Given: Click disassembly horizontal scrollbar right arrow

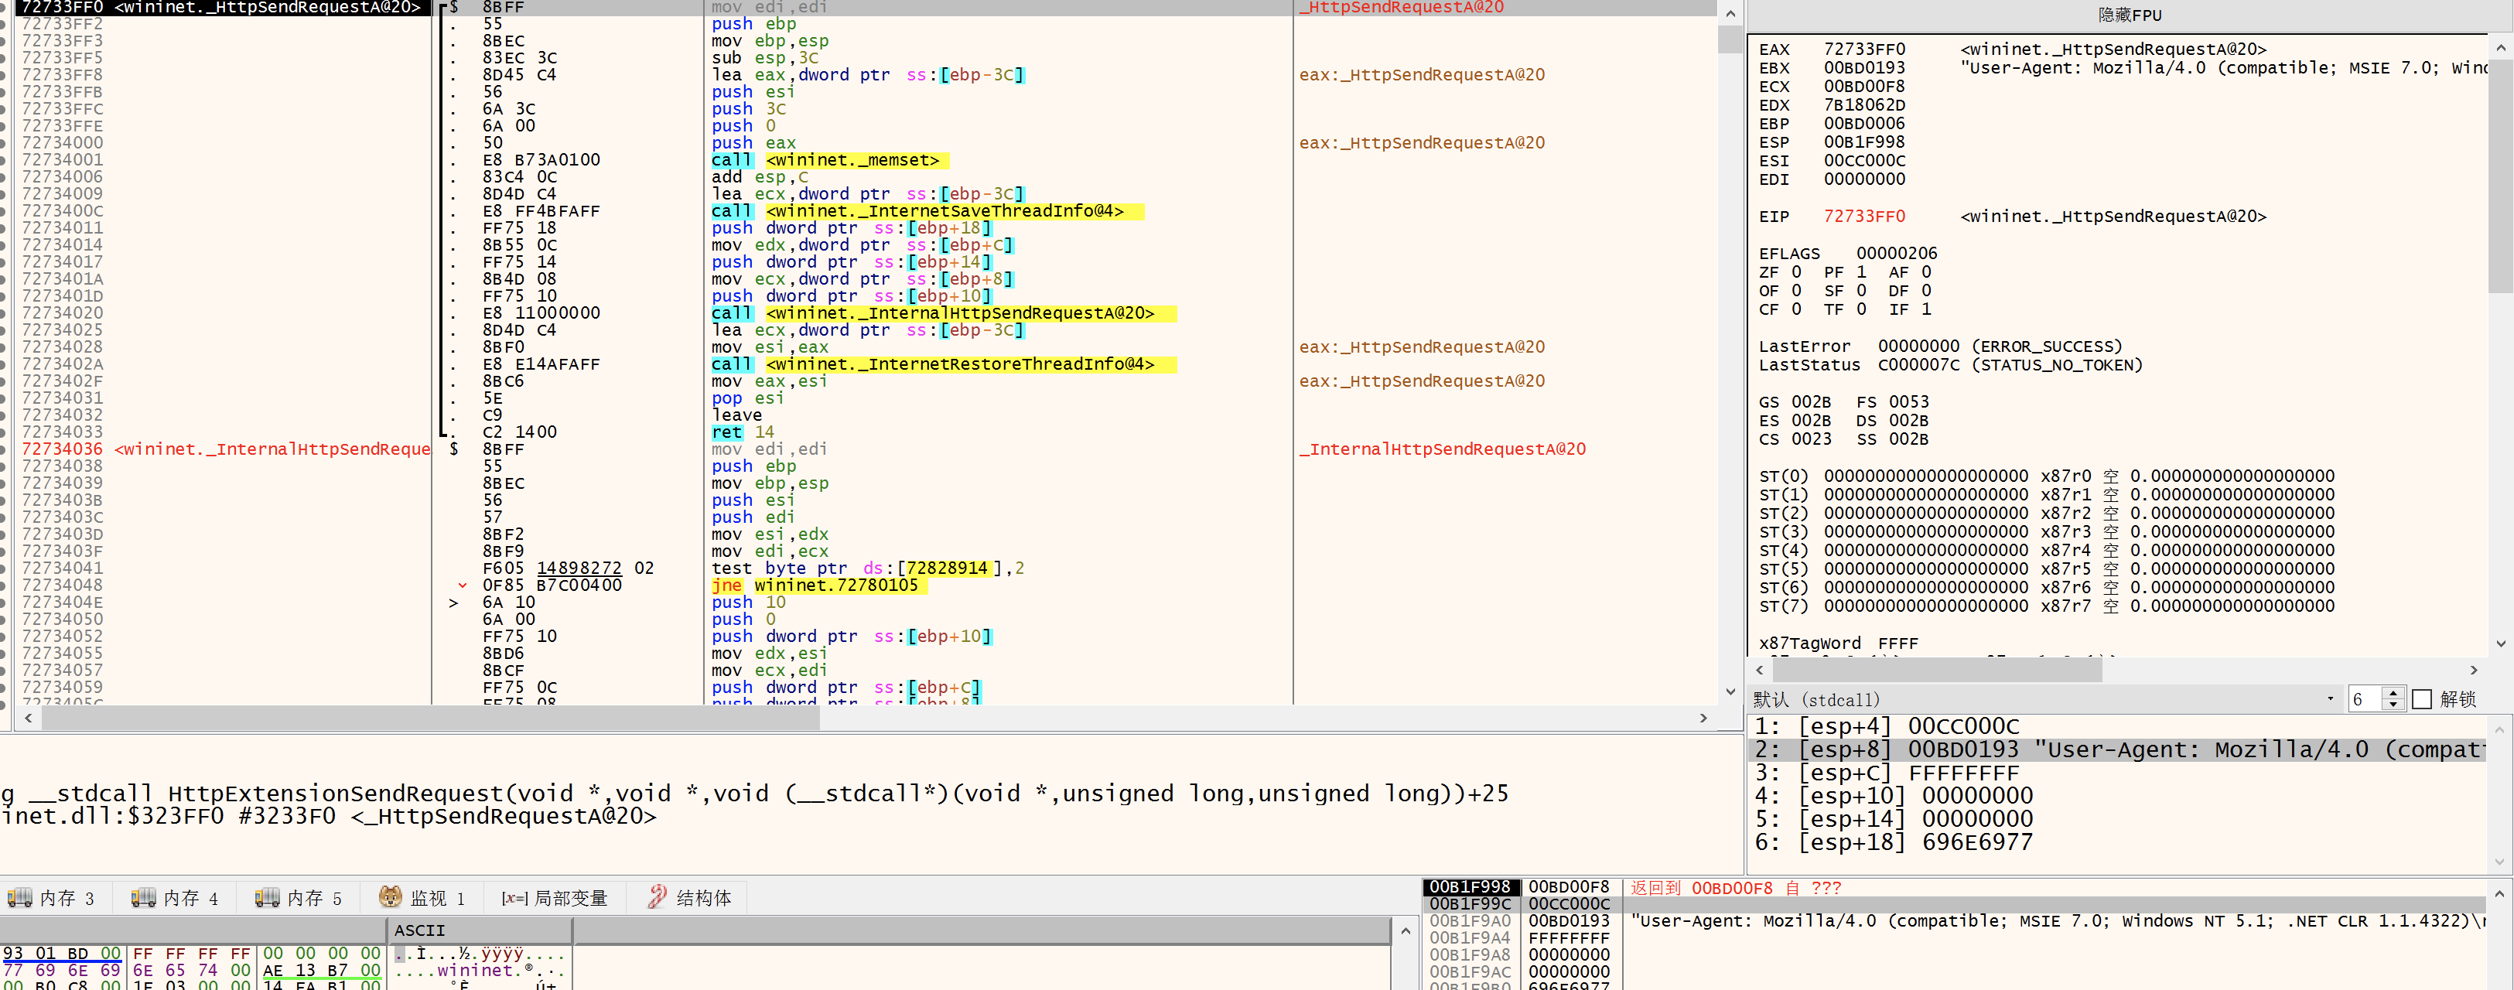Looking at the screenshot, I should [1703, 718].
